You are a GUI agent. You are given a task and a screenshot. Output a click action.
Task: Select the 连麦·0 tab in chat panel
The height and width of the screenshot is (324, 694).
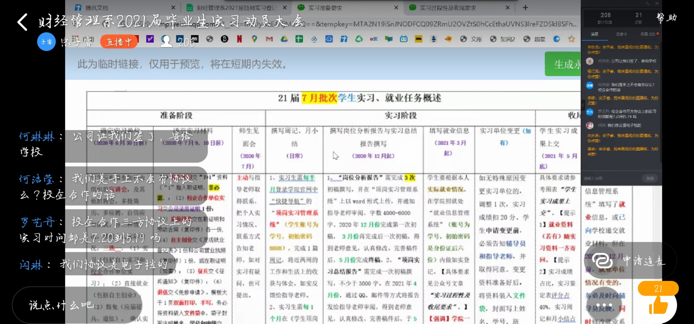[621, 34]
